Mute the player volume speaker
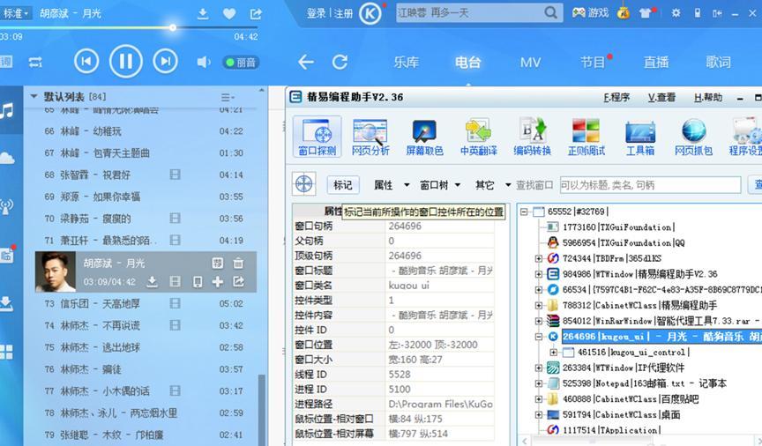The height and width of the screenshot is (446, 762). pos(204,62)
